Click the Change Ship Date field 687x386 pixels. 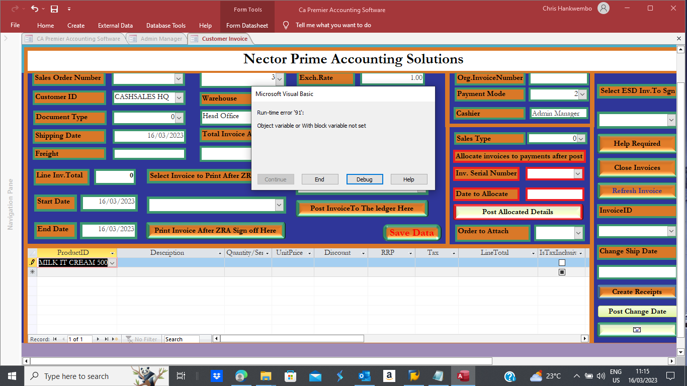[637, 272]
